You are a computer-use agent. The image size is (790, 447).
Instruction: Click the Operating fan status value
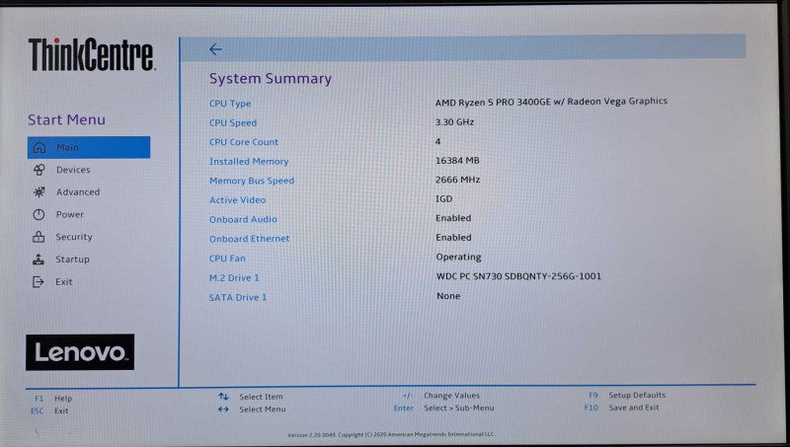pos(458,257)
